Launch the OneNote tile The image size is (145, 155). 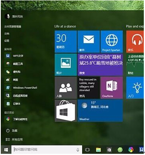coord(112,87)
